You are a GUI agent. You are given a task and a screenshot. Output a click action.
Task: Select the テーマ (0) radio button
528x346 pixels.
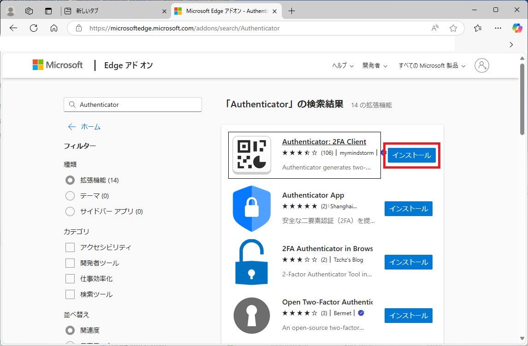pyautogui.click(x=70, y=195)
